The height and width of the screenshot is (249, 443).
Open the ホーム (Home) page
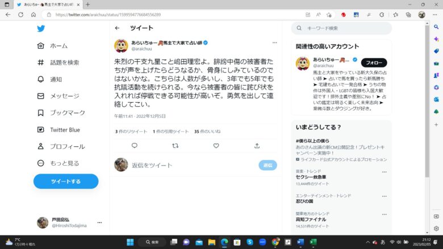click(x=53, y=46)
